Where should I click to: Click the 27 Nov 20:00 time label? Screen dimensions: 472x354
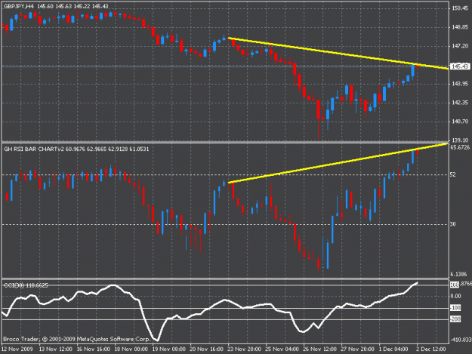357,349
